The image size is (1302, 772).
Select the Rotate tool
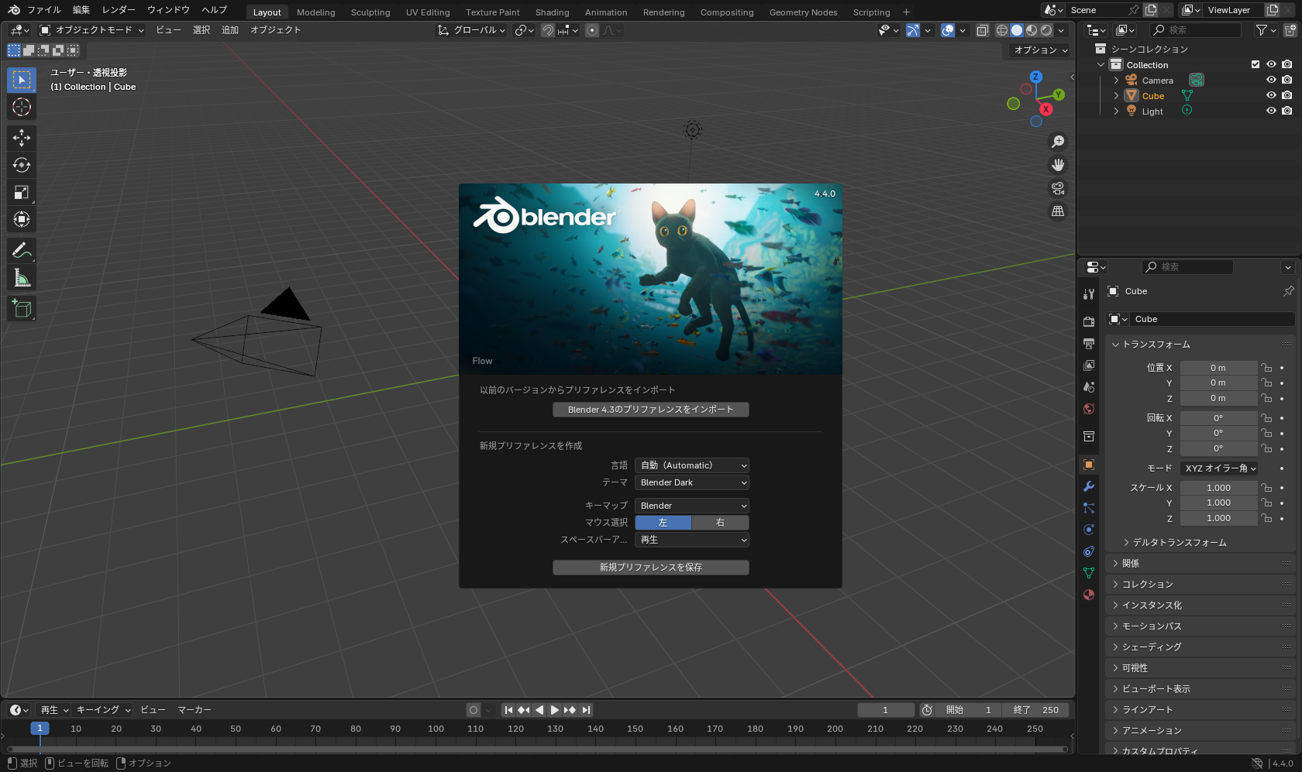click(x=21, y=165)
